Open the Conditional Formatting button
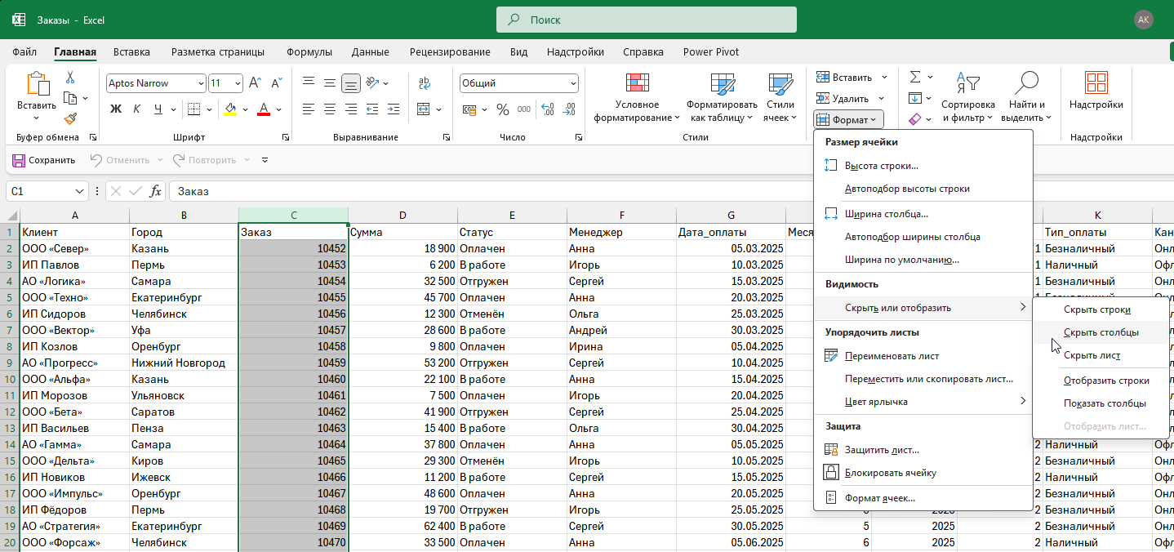The width and height of the screenshot is (1174, 552). pyautogui.click(x=637, y=98)
